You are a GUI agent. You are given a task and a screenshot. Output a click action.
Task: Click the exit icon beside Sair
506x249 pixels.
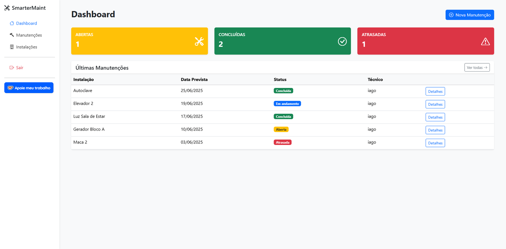[12, 68]
